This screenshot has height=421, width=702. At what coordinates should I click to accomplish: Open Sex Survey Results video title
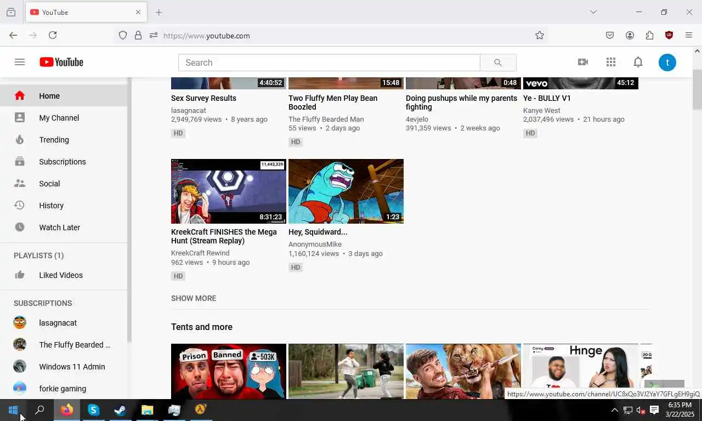tap(203, 98)
